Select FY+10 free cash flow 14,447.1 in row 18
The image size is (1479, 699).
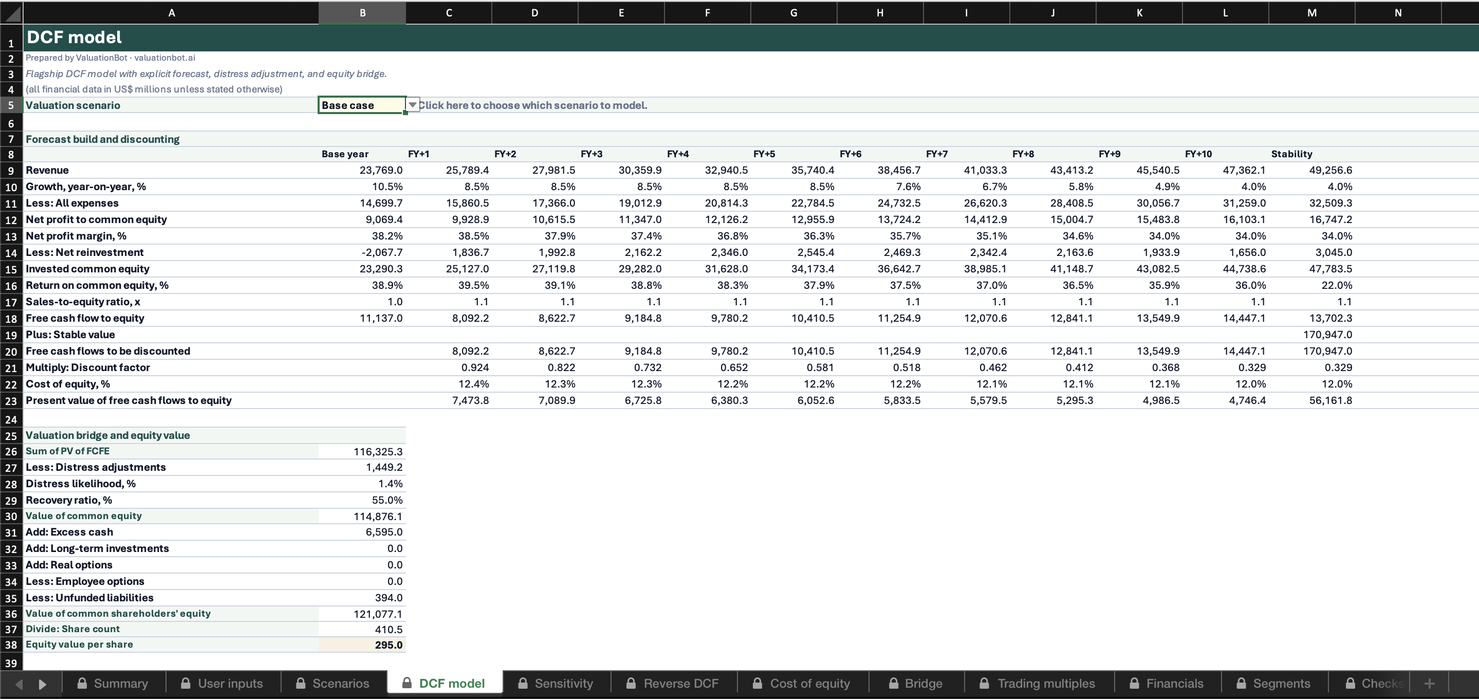coord(1225,318)
